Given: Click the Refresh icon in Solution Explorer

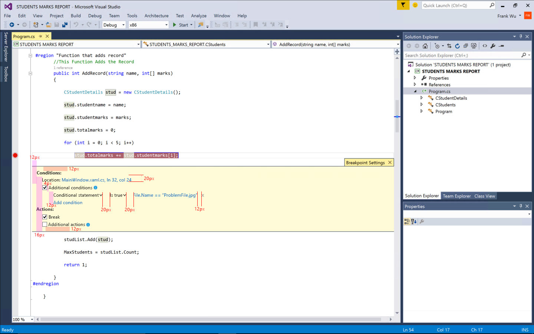Looking at the screenshot, I should 457,46.
